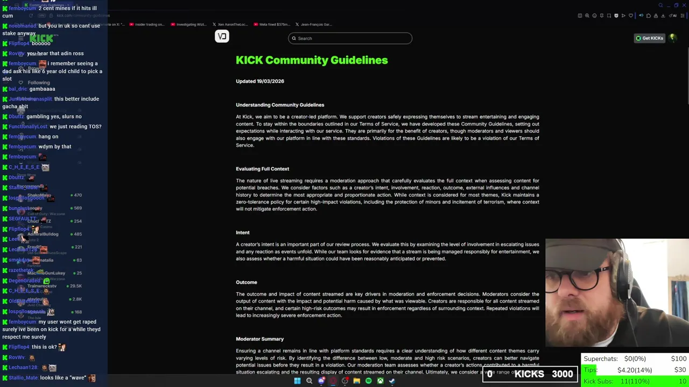
Task: Open the Xbox app from the taskbar
Action: [380, 381]
